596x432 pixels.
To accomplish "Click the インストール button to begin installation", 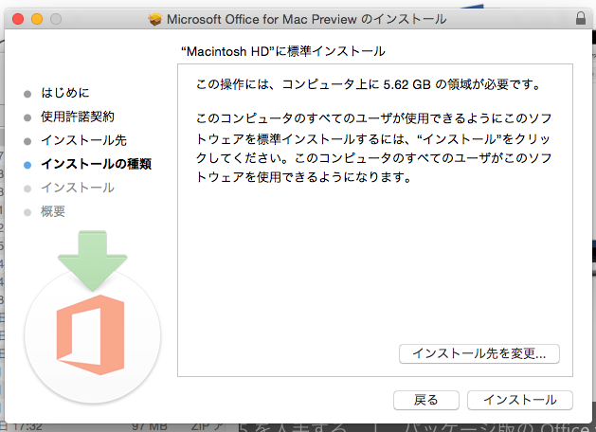I will (x=519, y=400).
